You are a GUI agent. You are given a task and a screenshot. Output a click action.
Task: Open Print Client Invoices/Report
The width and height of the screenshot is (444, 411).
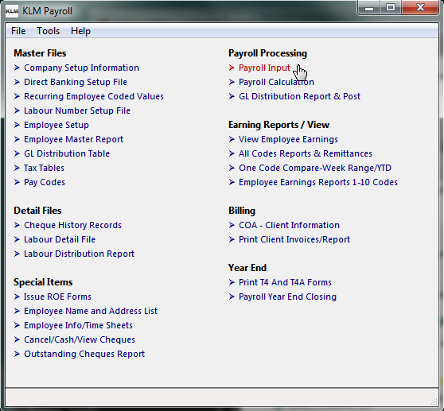pos(294,239)
